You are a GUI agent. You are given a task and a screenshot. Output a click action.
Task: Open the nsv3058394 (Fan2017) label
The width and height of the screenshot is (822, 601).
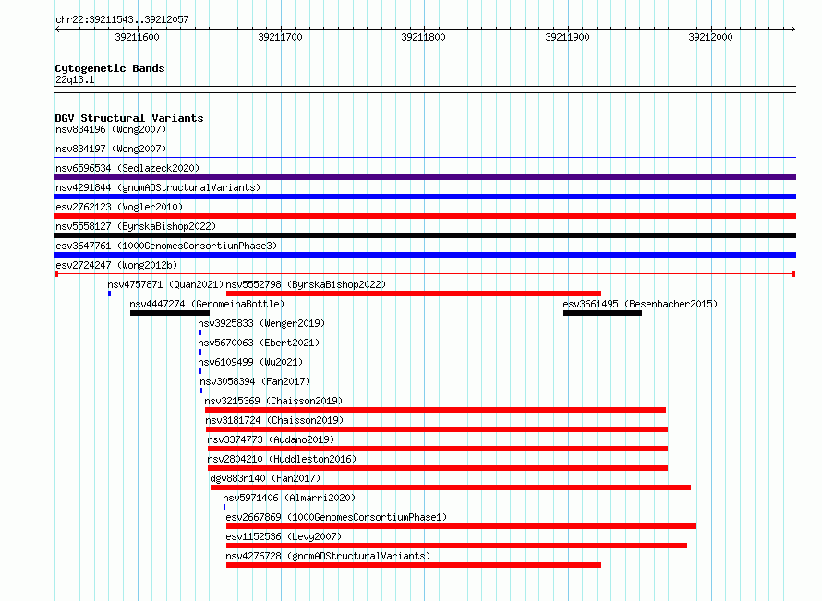pos(255,381)
